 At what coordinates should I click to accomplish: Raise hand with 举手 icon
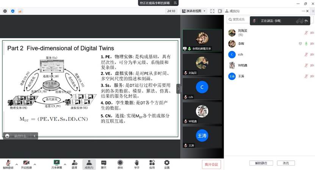coord(137,164)
